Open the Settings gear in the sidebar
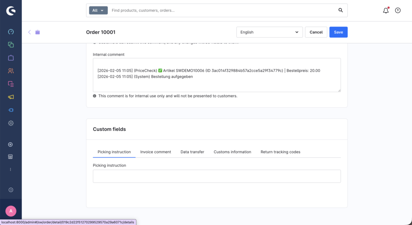412x225 pixels. pos(11,123)
